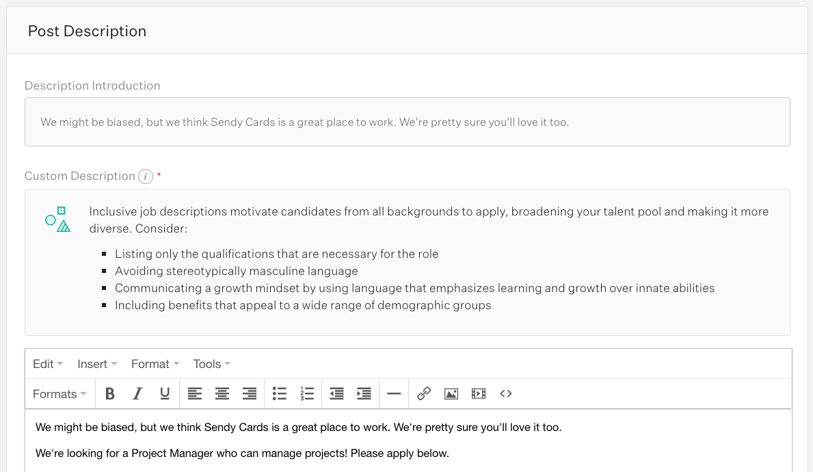
Task: Decrease the text indent
Action: pyautogui.click(x=336, y=393)
